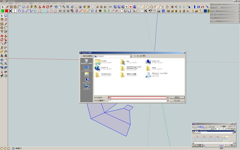Viewport: 240px width, 150px height.
Task: Create a new folder with dialog folder icon
Action: (x=141, y=56)
